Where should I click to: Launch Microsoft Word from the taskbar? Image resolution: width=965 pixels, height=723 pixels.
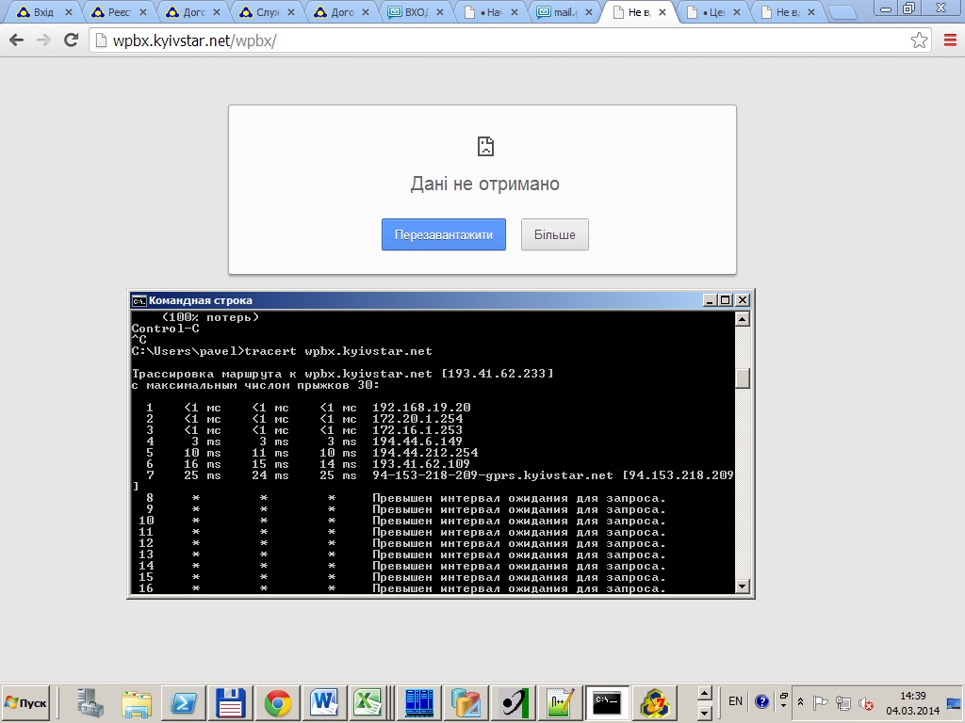pos(323,702)
